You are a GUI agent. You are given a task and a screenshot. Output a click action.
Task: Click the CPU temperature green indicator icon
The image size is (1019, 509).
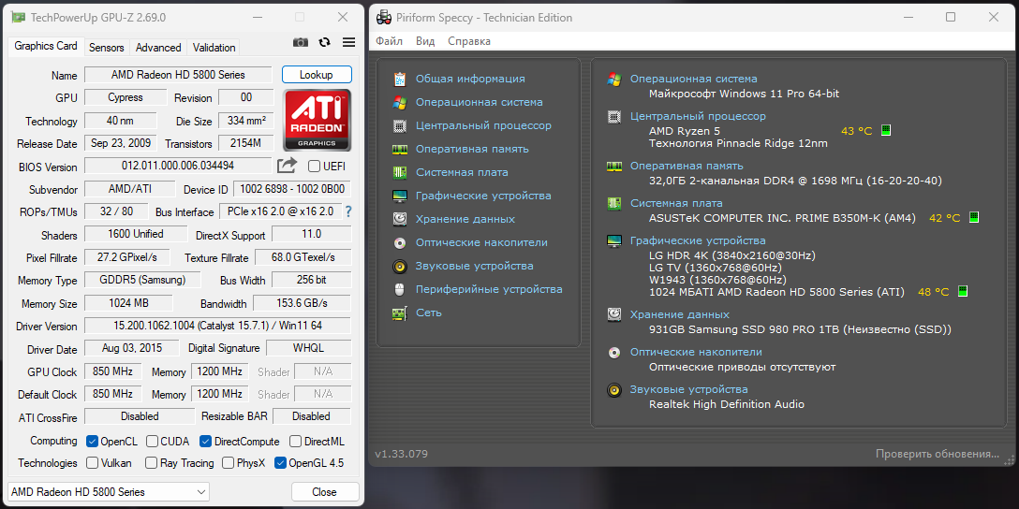coord(886,130)
